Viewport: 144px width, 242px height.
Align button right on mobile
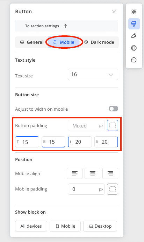coord(110,173)
